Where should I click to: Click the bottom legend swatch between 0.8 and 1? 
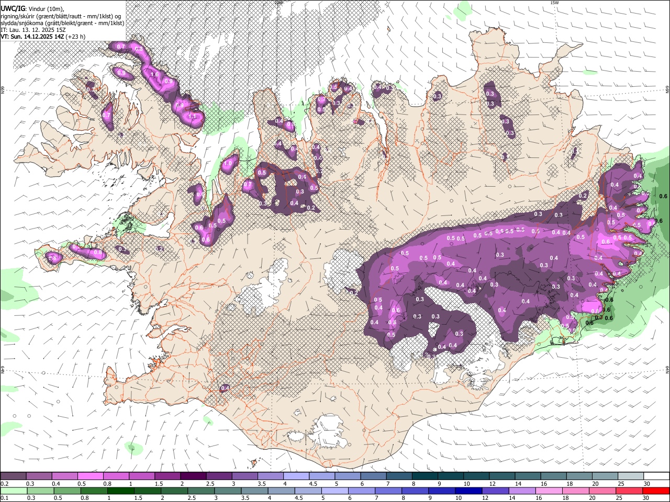94,490
